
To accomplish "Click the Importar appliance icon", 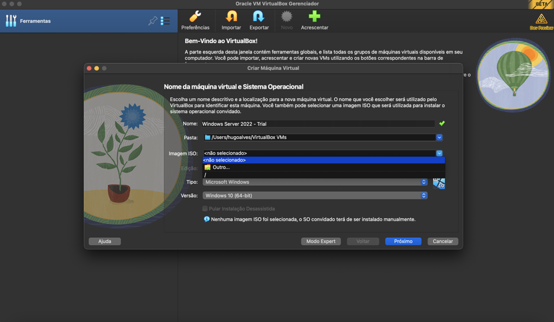I will (231, 16).
